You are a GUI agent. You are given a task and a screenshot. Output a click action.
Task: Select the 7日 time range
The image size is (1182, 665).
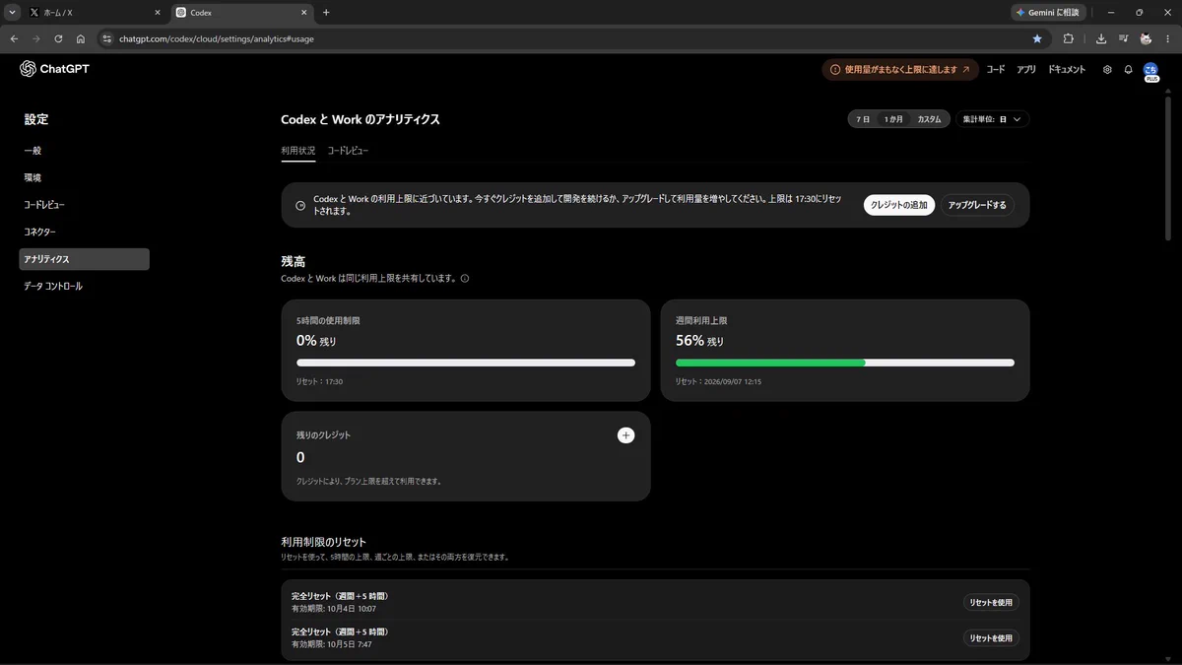click(x=863, y=119)
